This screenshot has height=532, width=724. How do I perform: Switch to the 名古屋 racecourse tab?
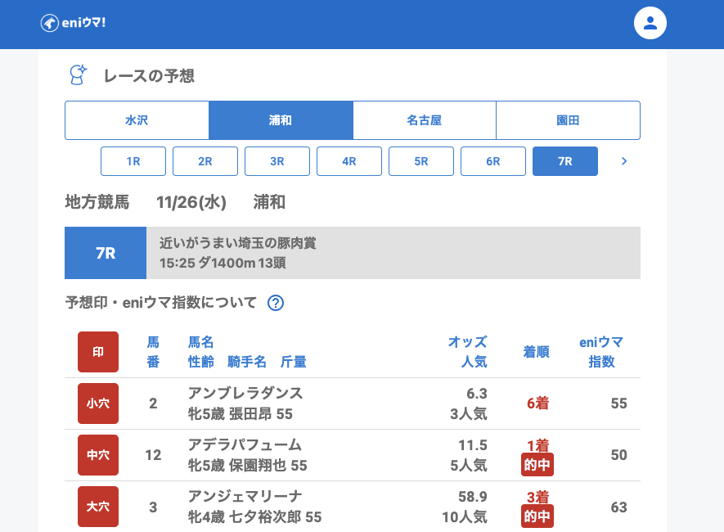(424, 120)
